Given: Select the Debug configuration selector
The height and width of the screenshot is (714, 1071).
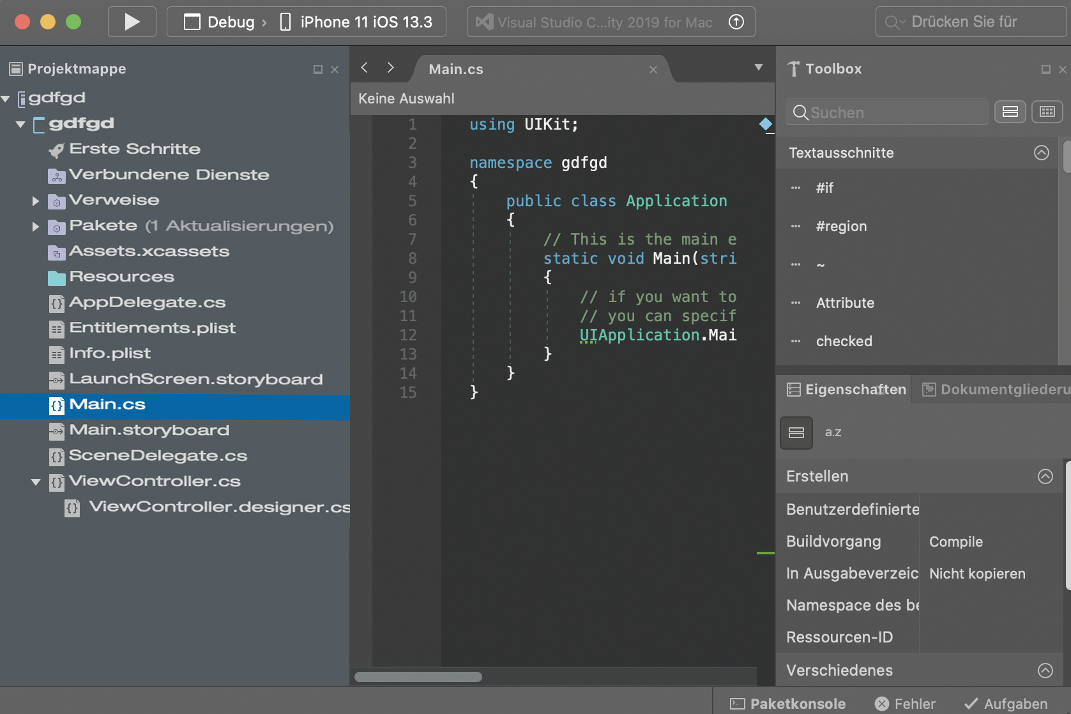Looking at the screenshot, I should pyautogui.click(x=225, y=22).
